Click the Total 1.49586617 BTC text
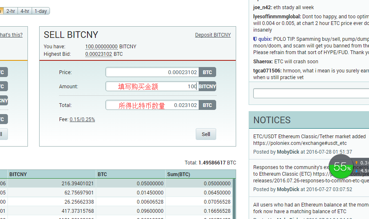The width and height of the screenshot is (369, 219). point(210,163)
